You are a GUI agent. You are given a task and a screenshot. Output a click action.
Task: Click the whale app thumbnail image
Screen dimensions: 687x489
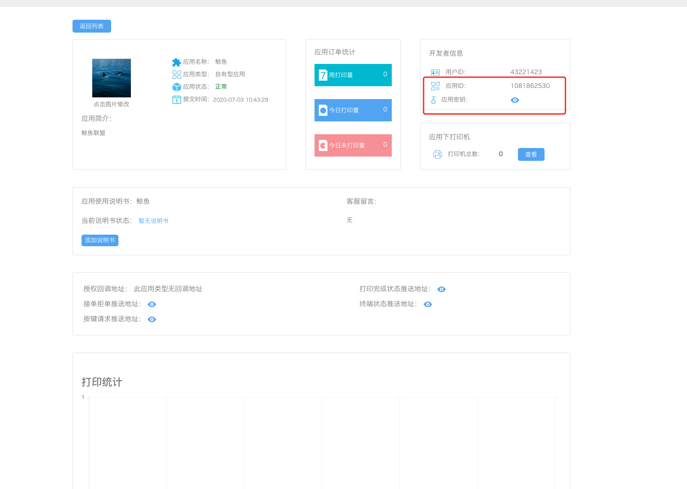(112, 78)
